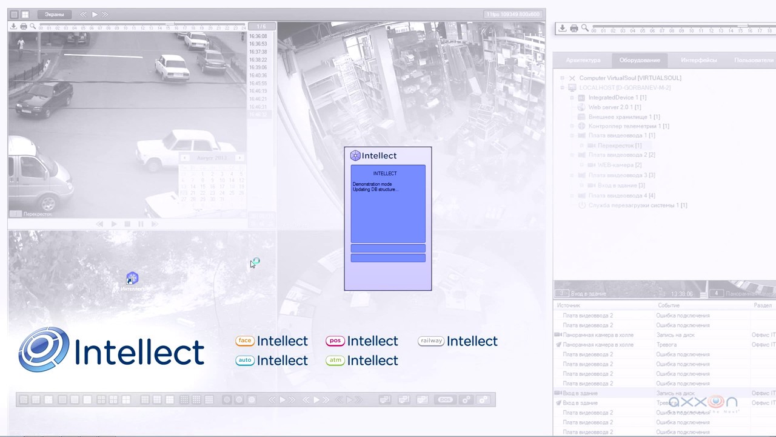This screenshot has width=776, height=437.
Task: Open the Интерфейсы tab
Action: tap(698, 60)
